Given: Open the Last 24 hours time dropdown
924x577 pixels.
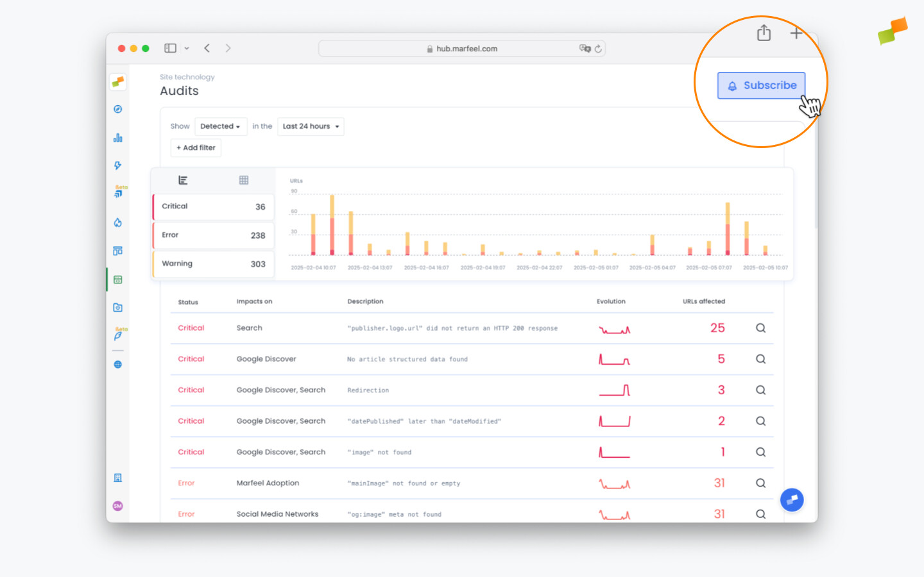Looking at the screenshot, I should pyautogui.click(x=311, y=126).
